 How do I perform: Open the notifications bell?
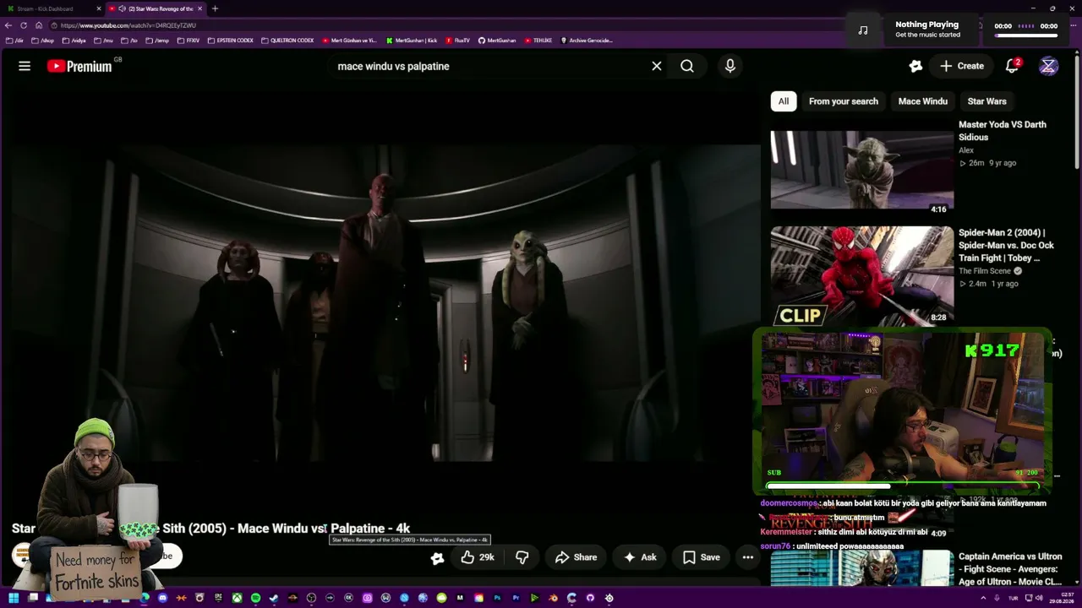click(x=1012, y=66)
